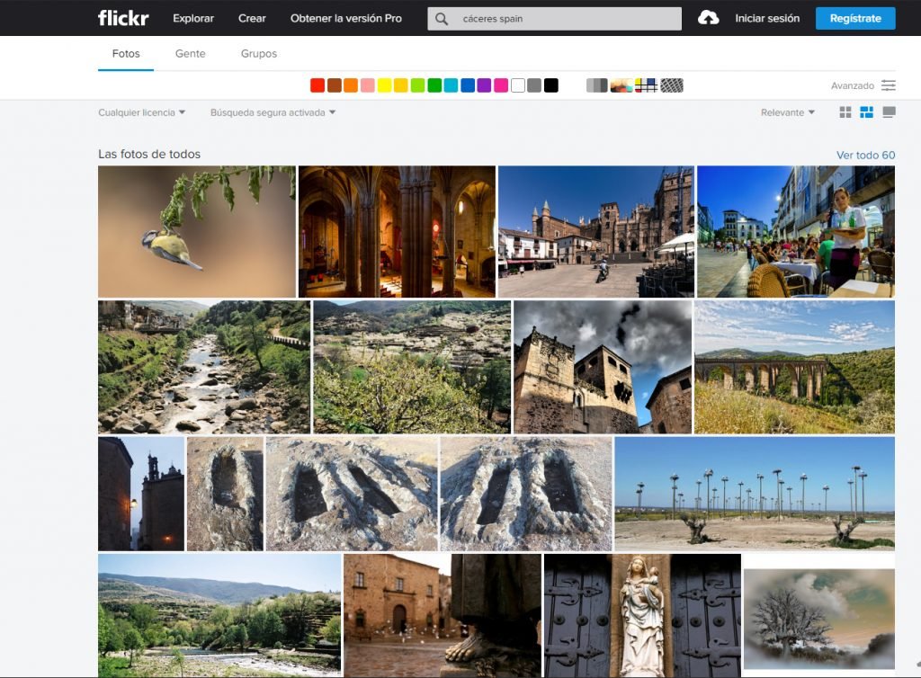Select the red color filter swatch

click(317, 85)
